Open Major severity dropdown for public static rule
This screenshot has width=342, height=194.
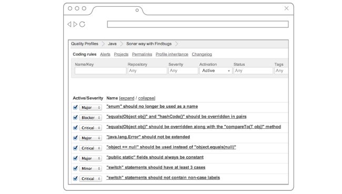tap(90, 158)
